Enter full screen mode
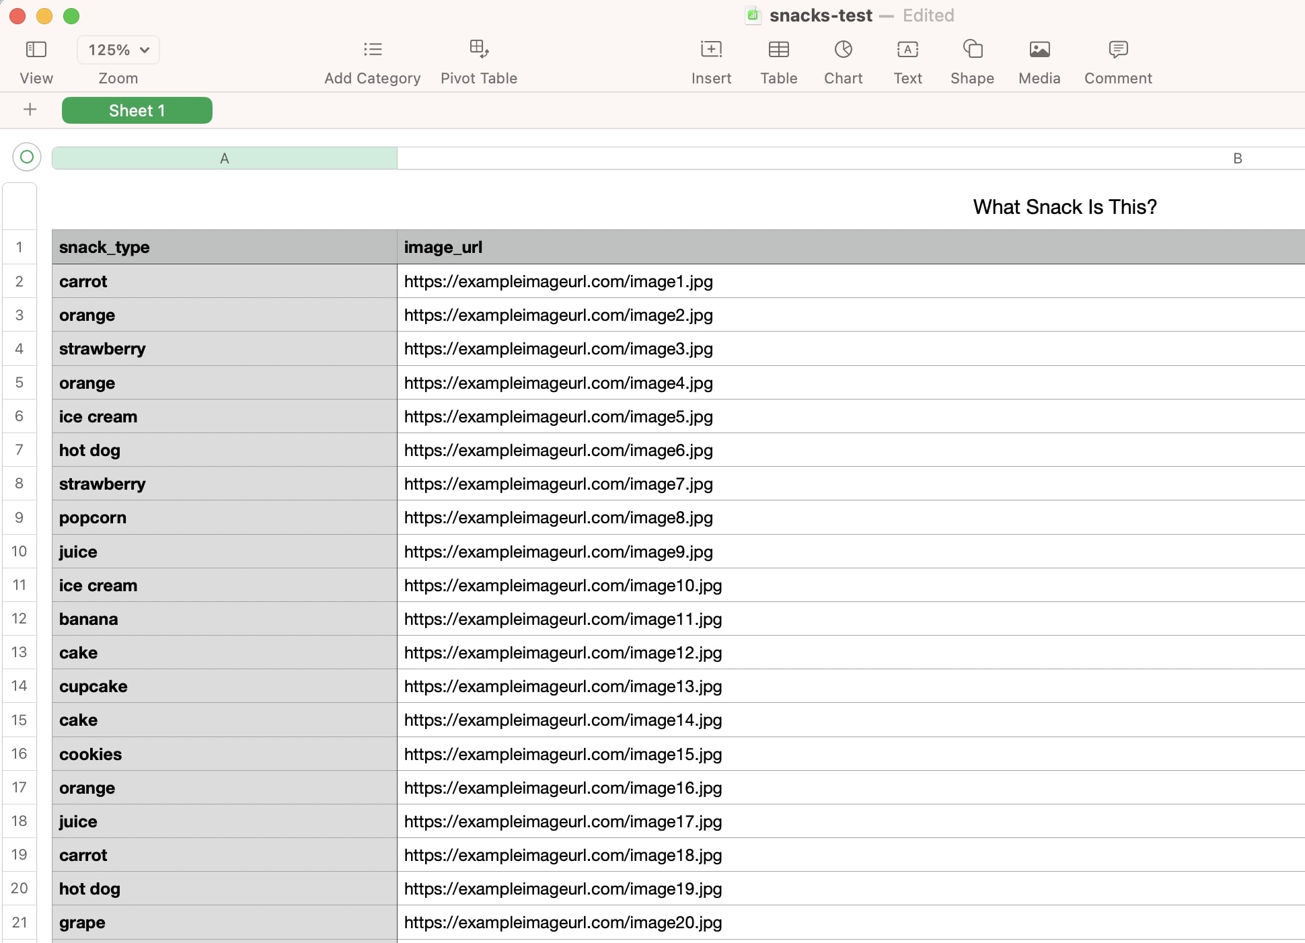 [x=71, y=16]
